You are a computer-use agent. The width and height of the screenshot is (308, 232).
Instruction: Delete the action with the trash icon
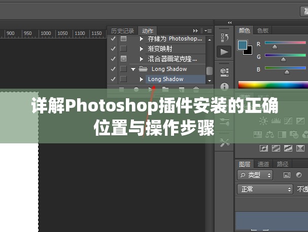pos(196,90)
